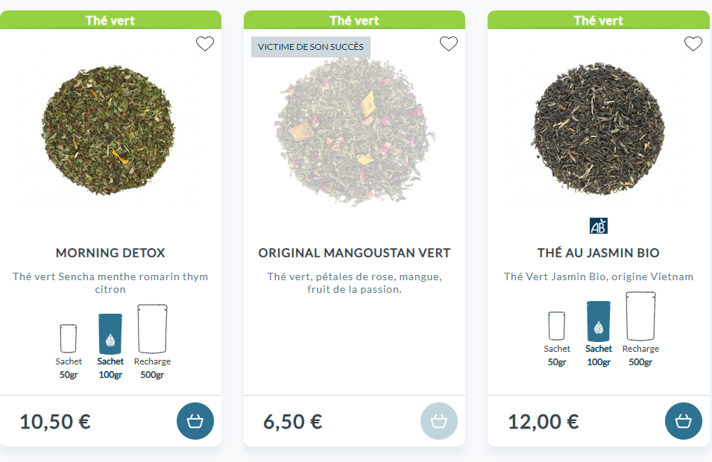This screenshot has width=712, height=462.
Task: Click the heart icon on Morning Detox
Action: click(x=204, y=44)
